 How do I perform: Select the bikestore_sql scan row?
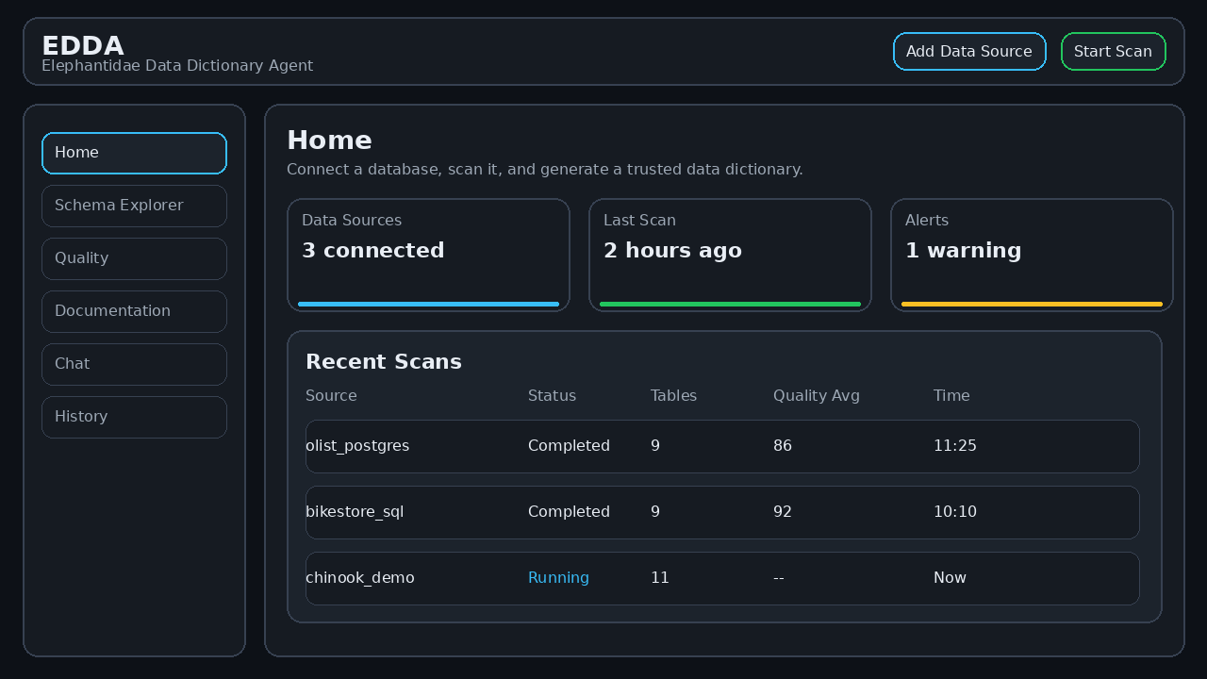coord(722,512)
